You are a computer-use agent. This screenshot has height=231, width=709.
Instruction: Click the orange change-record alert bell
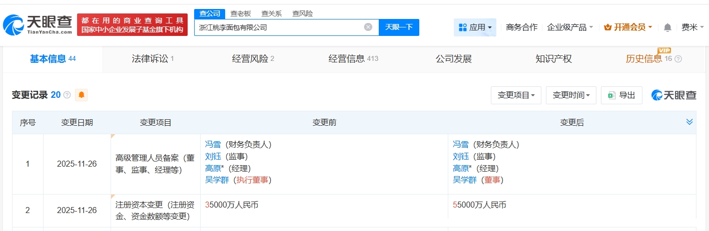click(x=81, y=95)
